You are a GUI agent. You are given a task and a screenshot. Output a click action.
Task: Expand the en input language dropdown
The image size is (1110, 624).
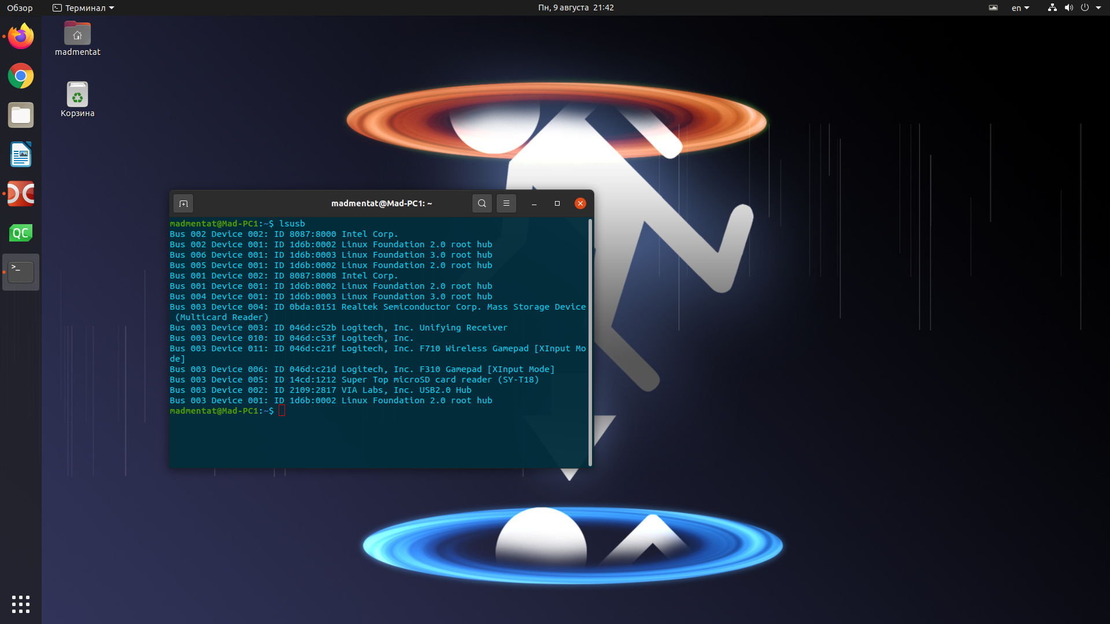[x=1020, y=8]
